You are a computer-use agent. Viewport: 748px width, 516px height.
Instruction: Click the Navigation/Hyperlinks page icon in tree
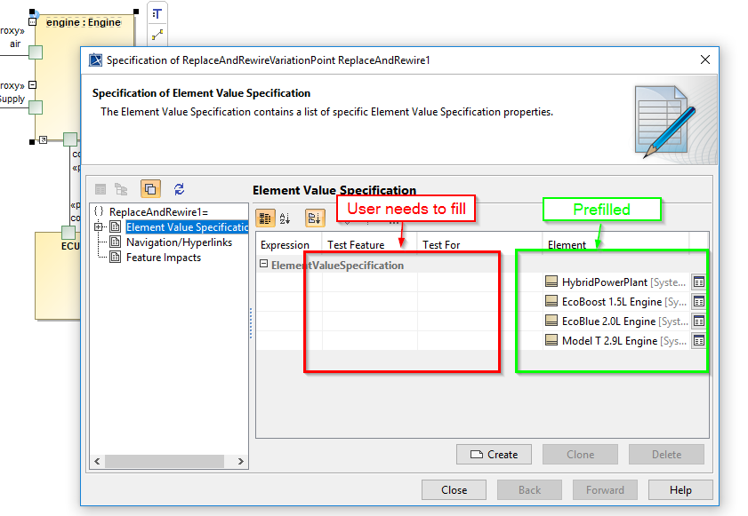[116, 242]
